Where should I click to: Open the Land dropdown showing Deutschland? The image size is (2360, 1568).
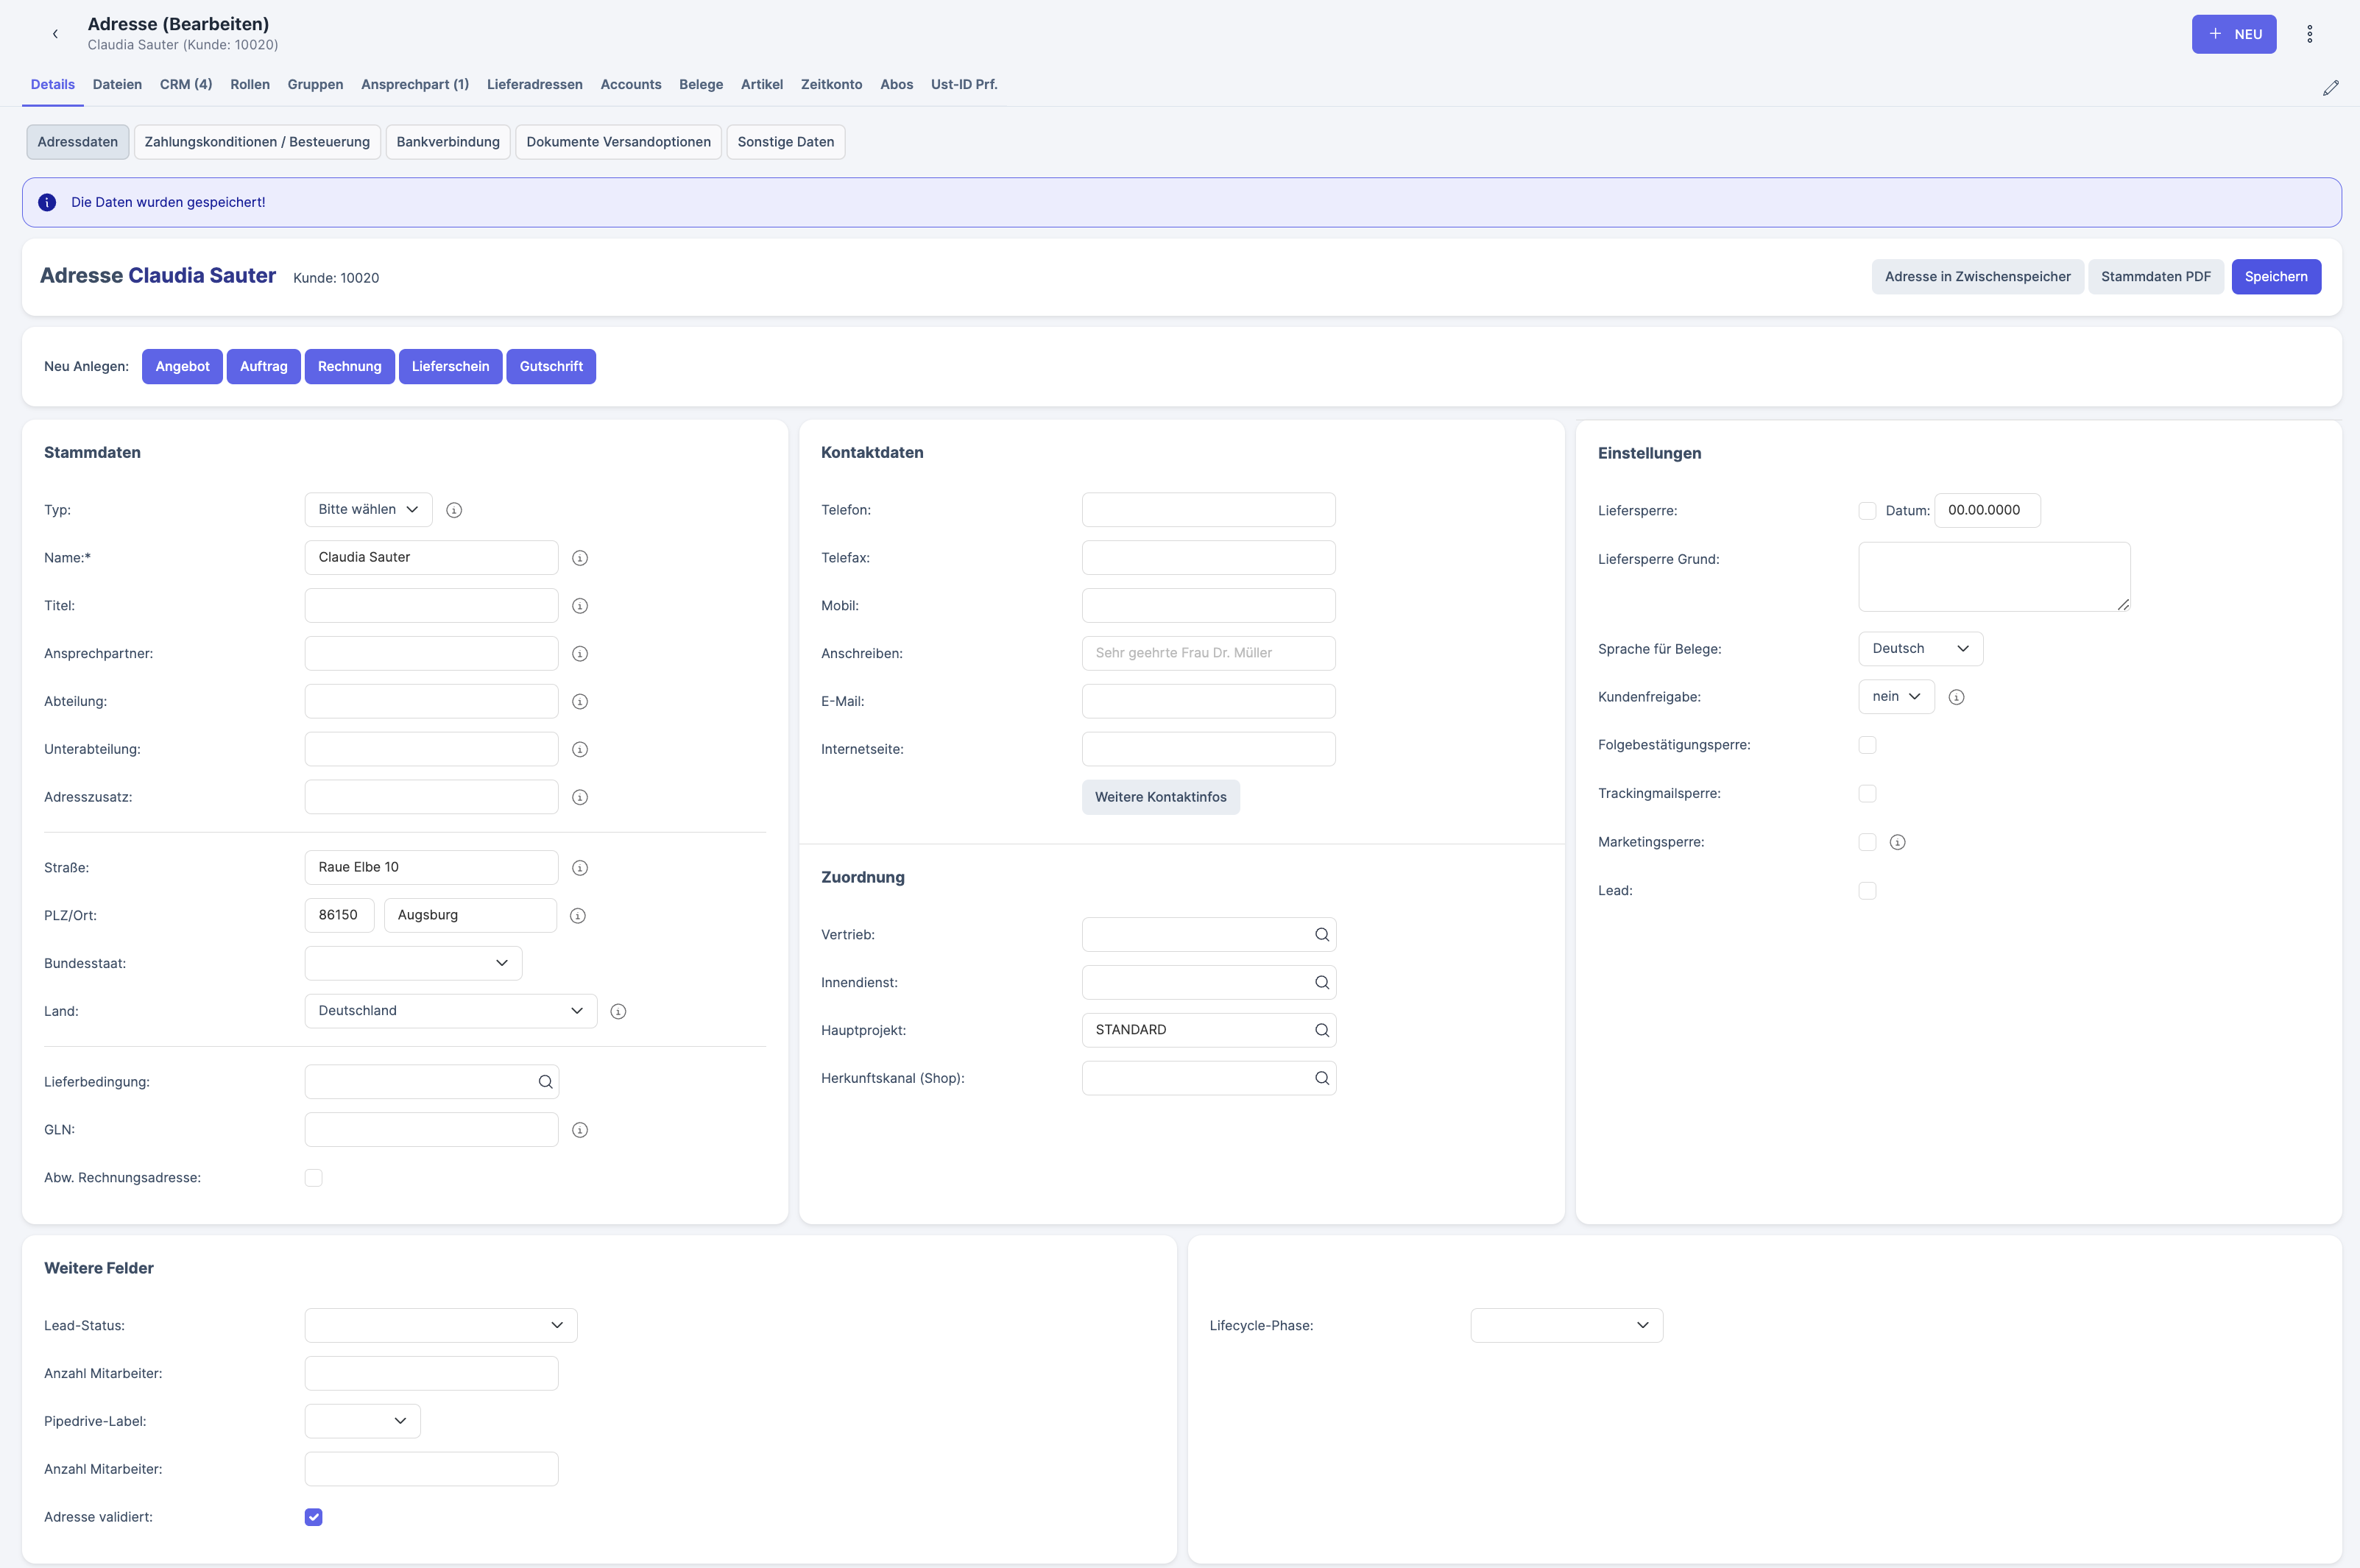pyautogui.click(x=450, y=1011)
